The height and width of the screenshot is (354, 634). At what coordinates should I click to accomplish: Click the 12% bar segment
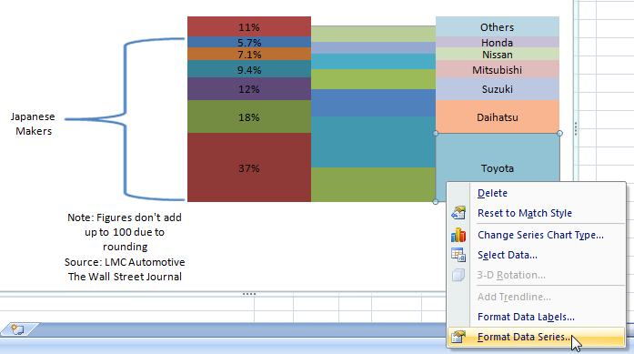click(x=249, y=89)
